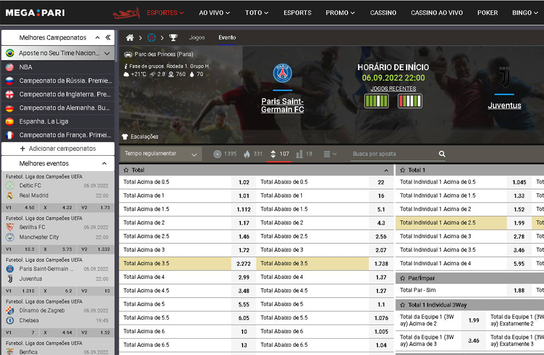Open the TOTO dropdown menu
The width and height of the screenshot is (544, 355).
(257, 13)
